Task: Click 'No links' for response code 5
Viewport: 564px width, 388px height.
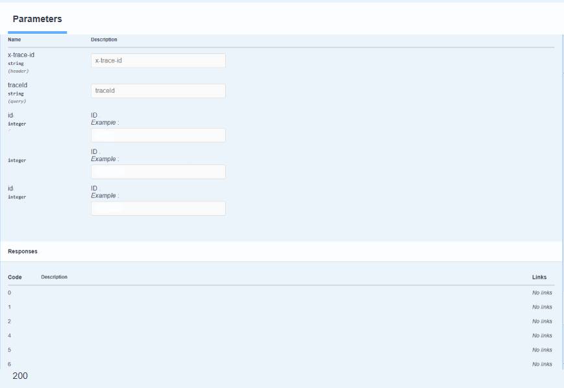Action: coord(542,350)
